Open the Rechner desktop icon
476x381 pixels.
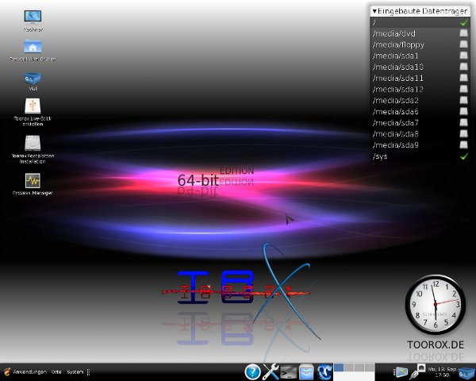point(33,17)
